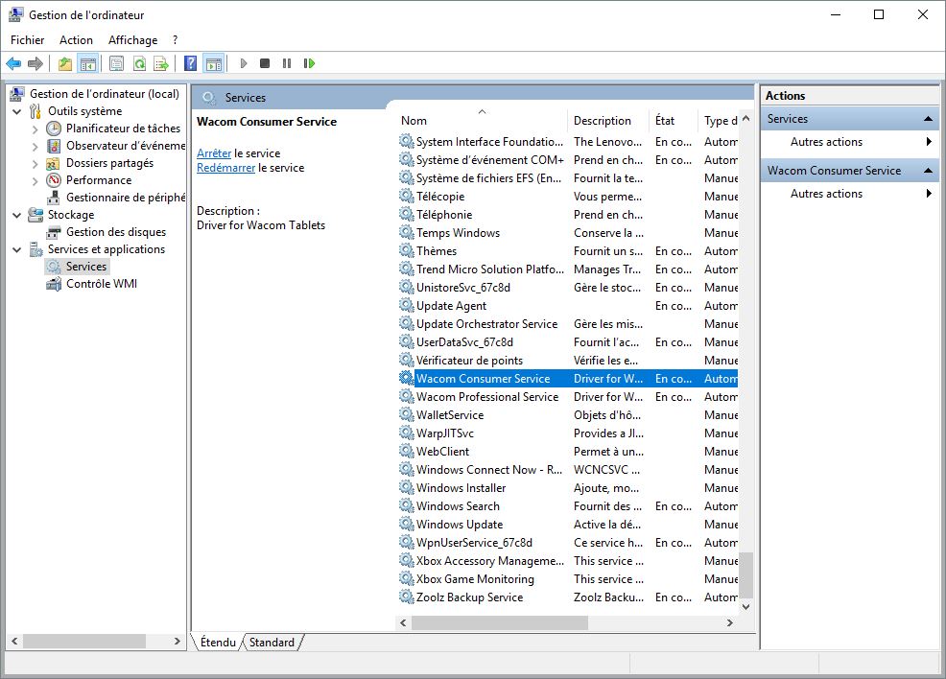946x679 pixels.
Task: Select the Wacom Professional Service row
Action: coord(568,397)
